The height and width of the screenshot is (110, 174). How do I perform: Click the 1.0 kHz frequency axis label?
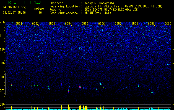[2, 50]
